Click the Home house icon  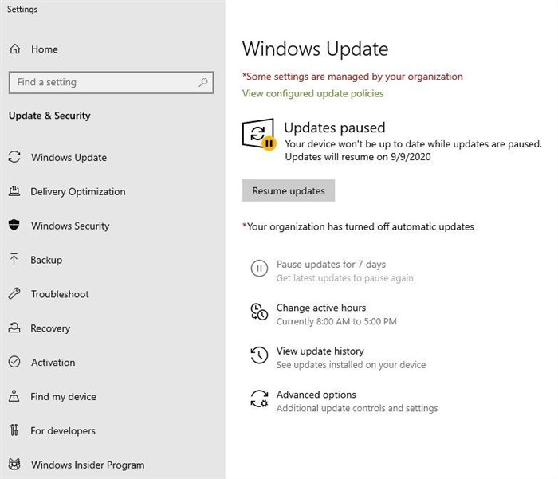[x=14, y=49]
